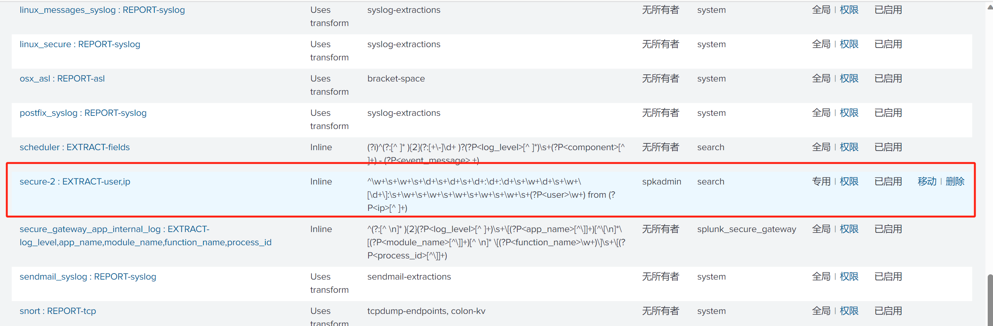The image size is (993, 326).
Task: Open postfix_syslog : REPORT-syslog extraction
Action: point(83,113)
